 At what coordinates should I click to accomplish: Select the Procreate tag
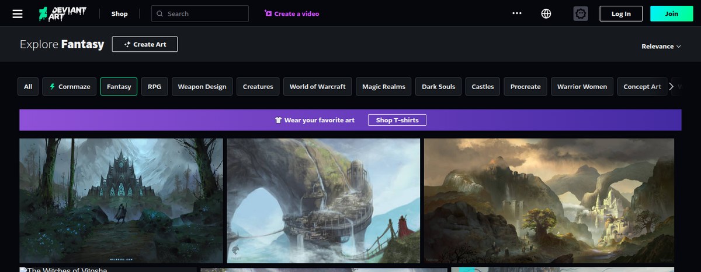pos(526,86)
